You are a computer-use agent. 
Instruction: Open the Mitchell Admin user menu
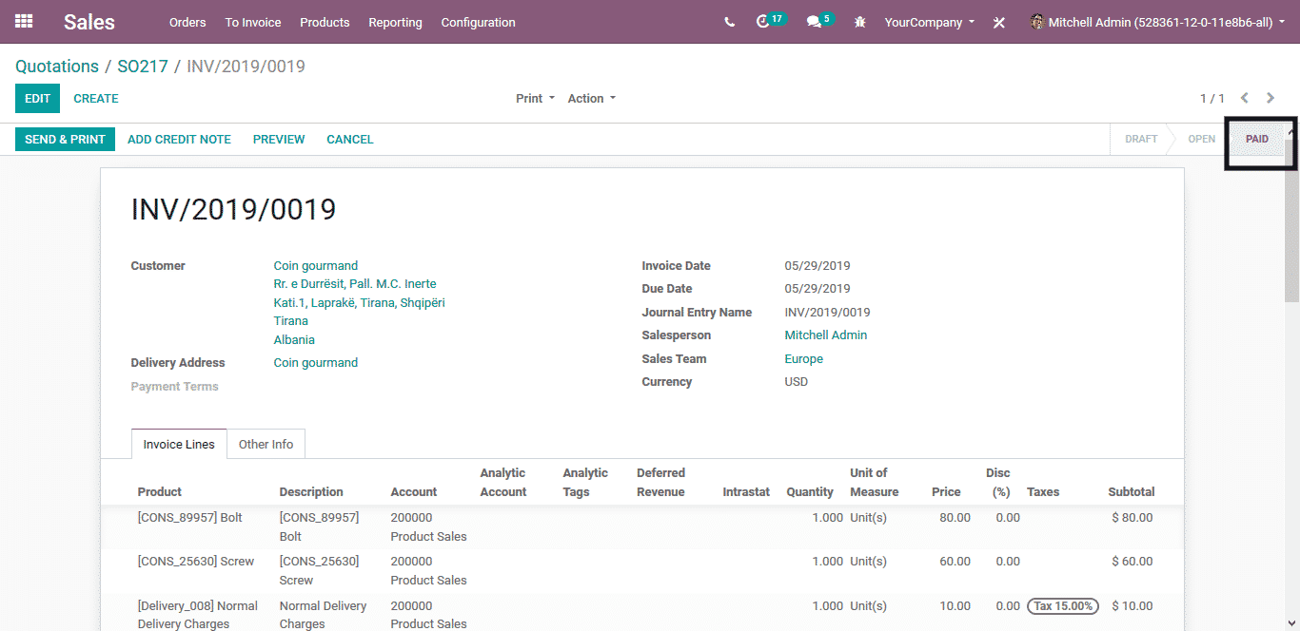[1157, 22]
